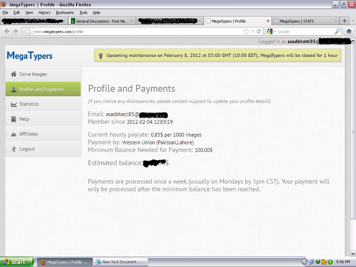Image resolution: width=356 pixels, height=267 pixels.
Task: Switch to MegaTypers STATS tab
Action: [x=297, y=21]
